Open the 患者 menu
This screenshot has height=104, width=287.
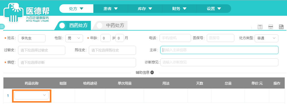click(x=111, y=9)
